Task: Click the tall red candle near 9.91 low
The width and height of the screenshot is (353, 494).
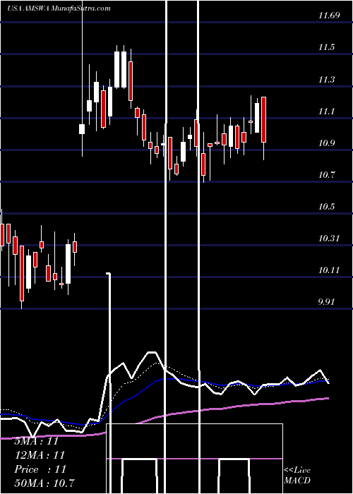Action: tap(22, 273)
